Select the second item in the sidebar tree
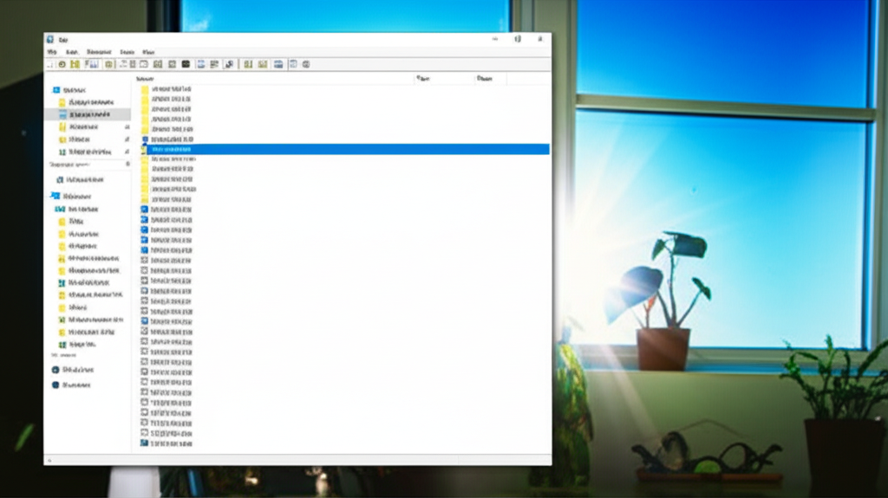This screenshot has height=498, width=888. coord(88,102)
